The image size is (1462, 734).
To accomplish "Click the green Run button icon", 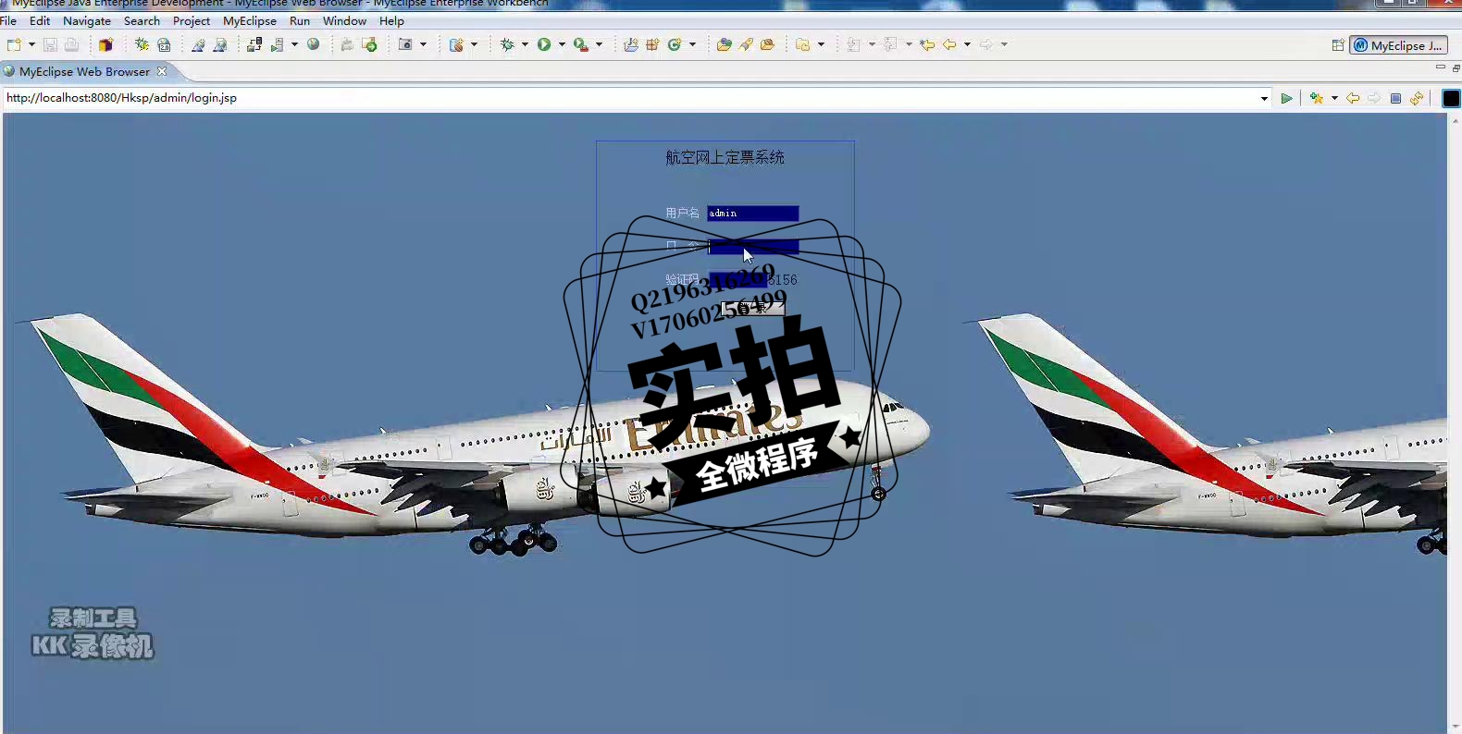I will click(x=544, y=44).
